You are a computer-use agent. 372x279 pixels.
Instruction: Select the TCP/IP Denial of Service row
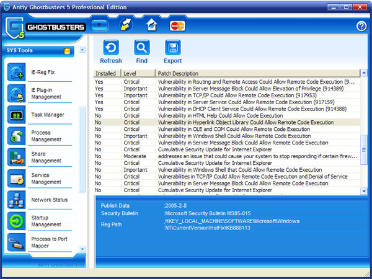(227, 177)
